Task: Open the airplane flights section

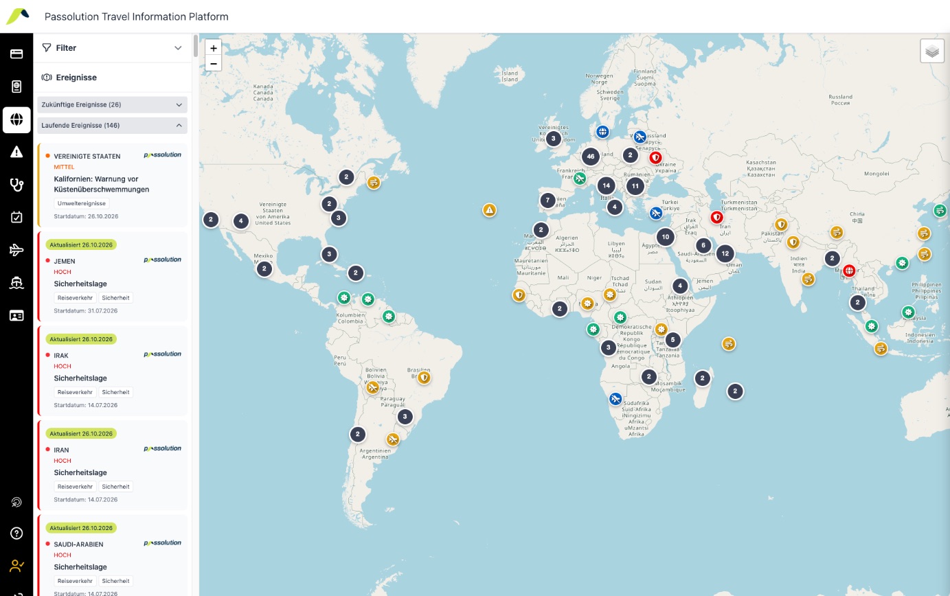Action: click(x=16, y=250)
